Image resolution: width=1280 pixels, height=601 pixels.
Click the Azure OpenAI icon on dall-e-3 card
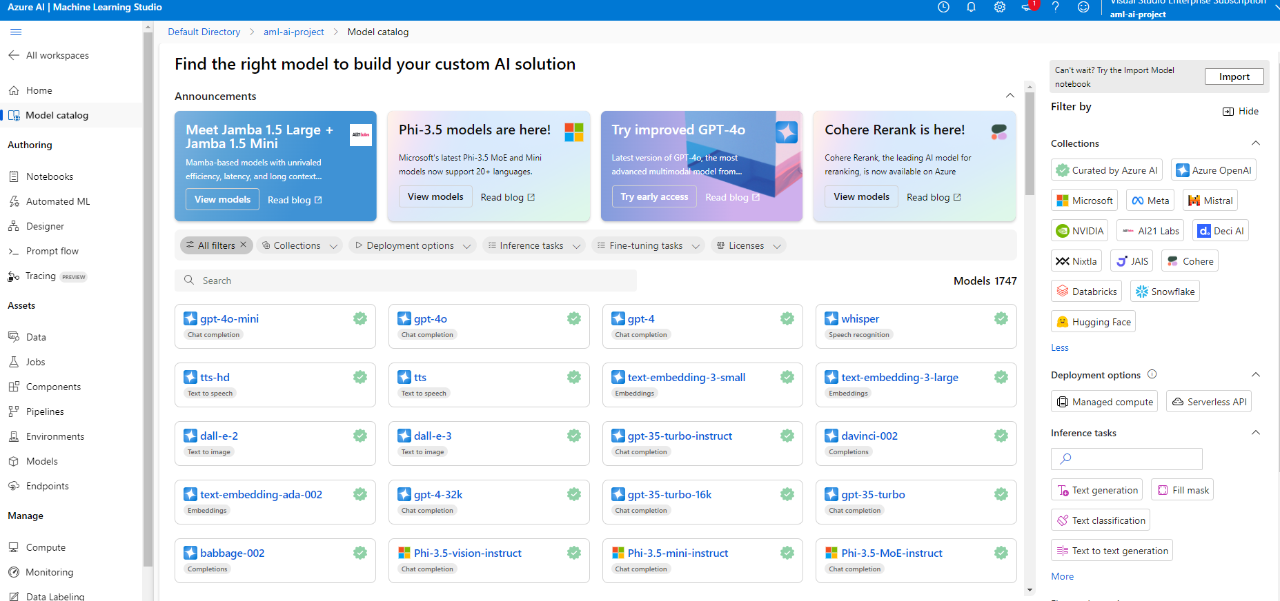[404, 436]
